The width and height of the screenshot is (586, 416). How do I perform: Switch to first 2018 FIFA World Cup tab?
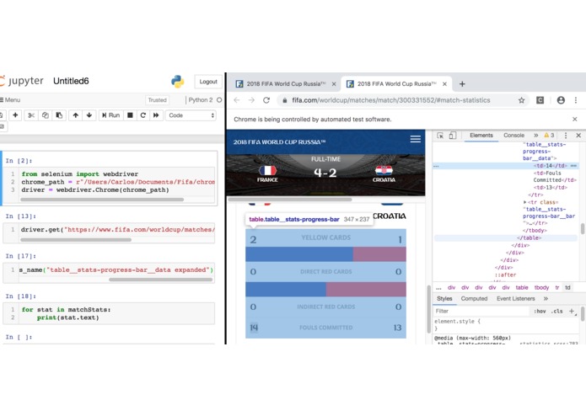click(286, 84)
